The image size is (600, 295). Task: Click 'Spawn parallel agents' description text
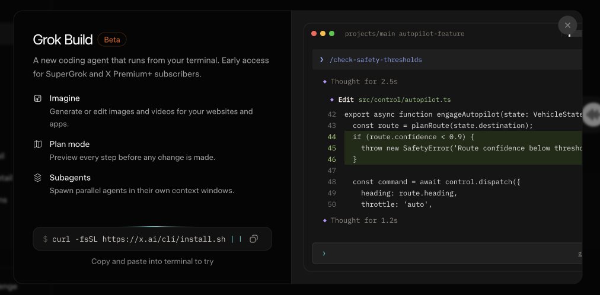(142, 191)
